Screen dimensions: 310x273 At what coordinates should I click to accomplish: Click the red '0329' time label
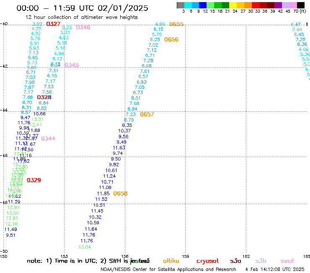(34, 180)
